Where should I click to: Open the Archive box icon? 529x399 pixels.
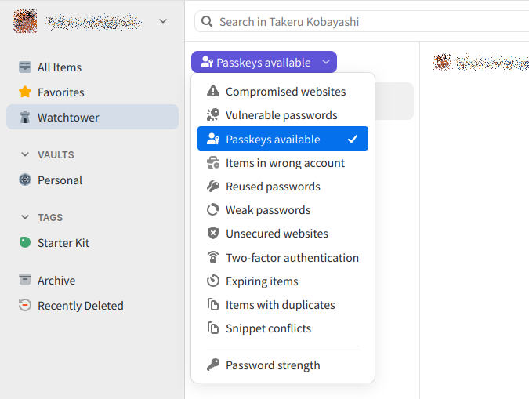[x=25, y=280]
